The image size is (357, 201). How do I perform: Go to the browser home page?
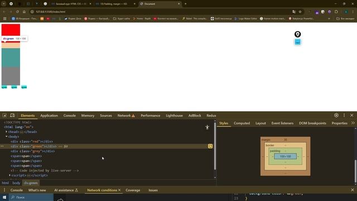pyautogui.click(x=24, y=12)
